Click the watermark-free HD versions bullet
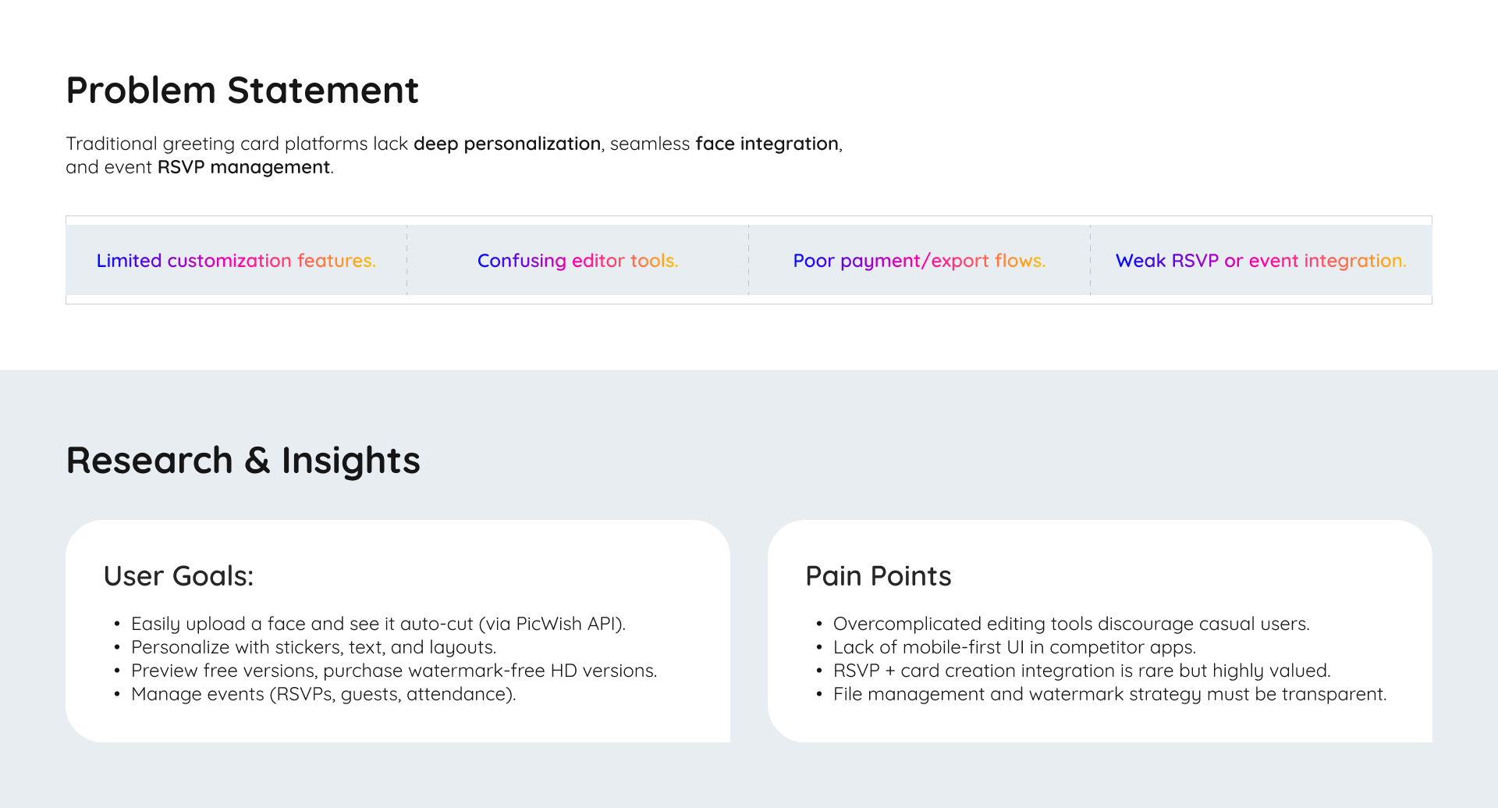Image resolution: width=1498 pixels, height=808 pixels. point(394,671)
